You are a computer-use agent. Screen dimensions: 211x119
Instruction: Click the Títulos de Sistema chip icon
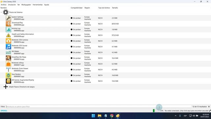(6, 12)
